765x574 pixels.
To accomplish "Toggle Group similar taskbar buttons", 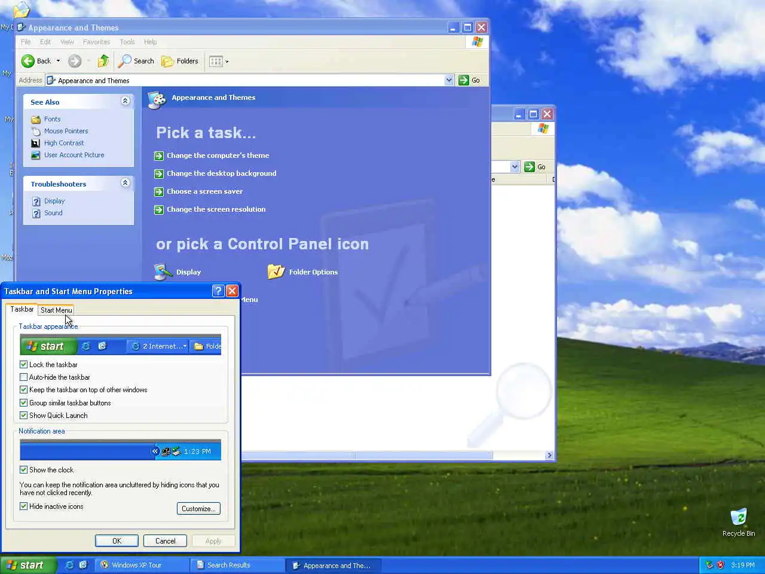I will coord(24,403).
